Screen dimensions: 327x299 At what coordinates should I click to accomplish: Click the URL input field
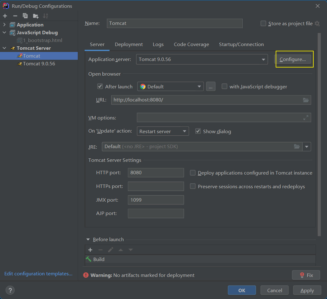[211, 100]
